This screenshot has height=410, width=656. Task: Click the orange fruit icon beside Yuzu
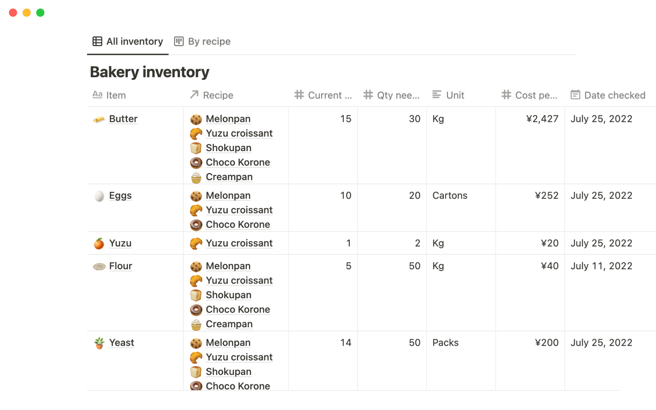point(99,244)
